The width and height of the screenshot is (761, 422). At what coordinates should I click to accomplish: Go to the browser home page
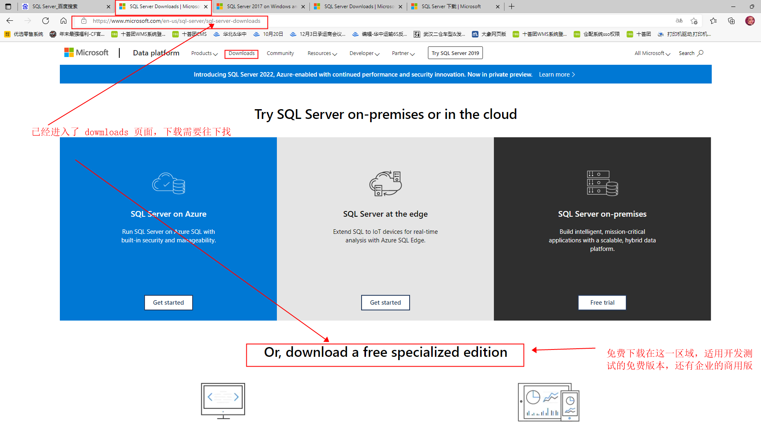coord(64,21)
